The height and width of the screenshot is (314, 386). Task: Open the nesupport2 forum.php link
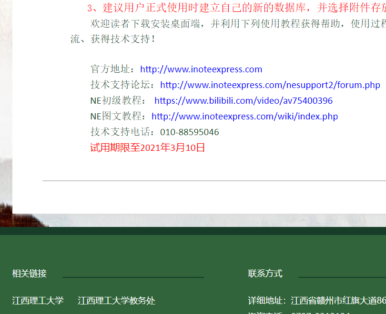(270, 85)
